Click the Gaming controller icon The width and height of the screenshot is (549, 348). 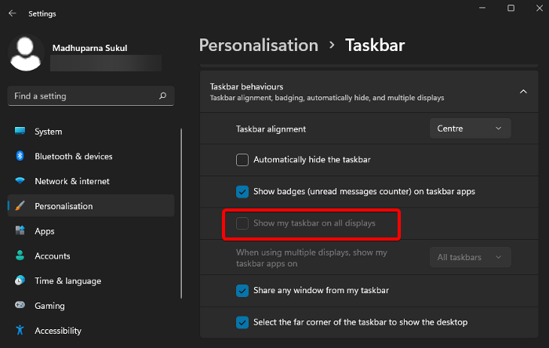coord(20,306)
